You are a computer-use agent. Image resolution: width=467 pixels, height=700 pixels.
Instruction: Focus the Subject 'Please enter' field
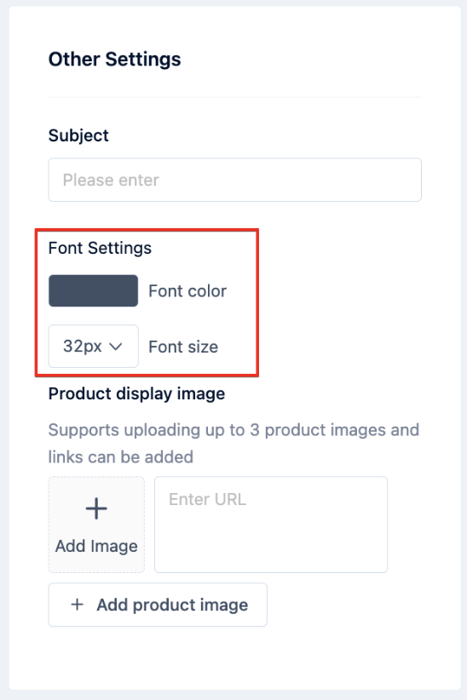tap(234, 180)
